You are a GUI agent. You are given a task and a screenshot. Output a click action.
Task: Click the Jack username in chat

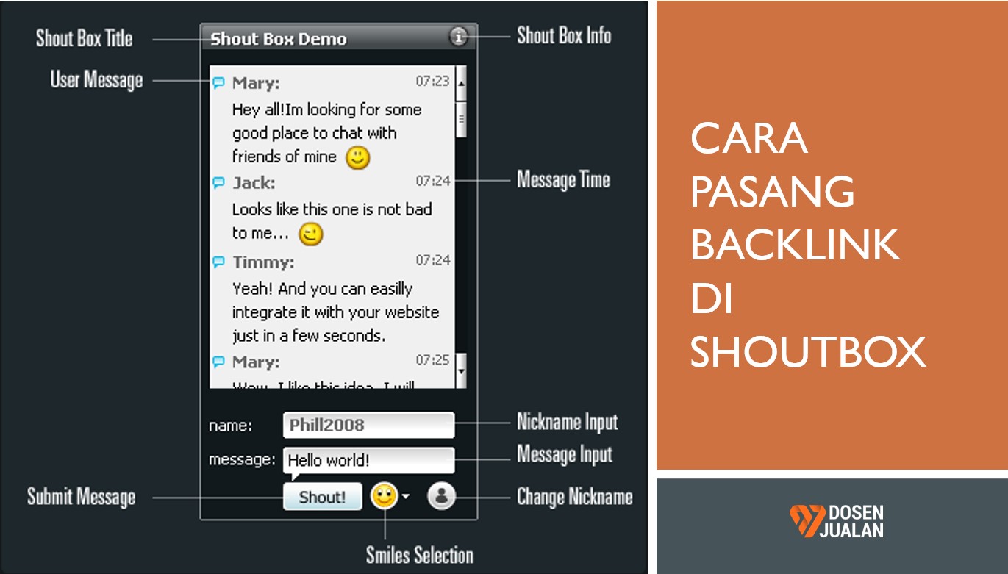pos(254,183)
